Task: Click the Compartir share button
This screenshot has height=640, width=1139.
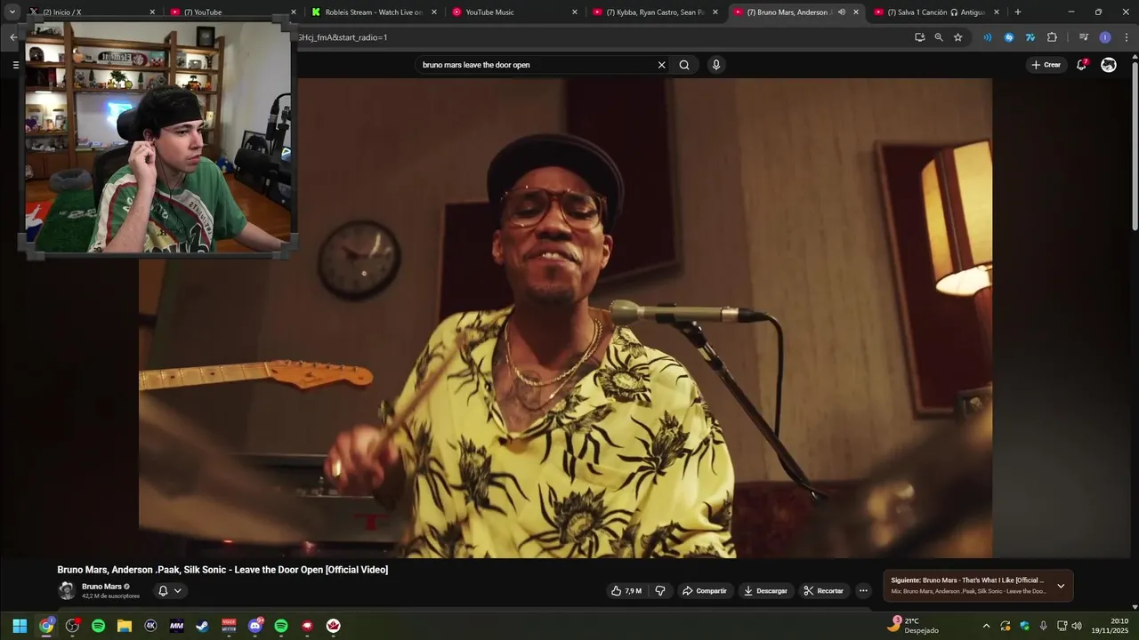Action: (705, 590)
